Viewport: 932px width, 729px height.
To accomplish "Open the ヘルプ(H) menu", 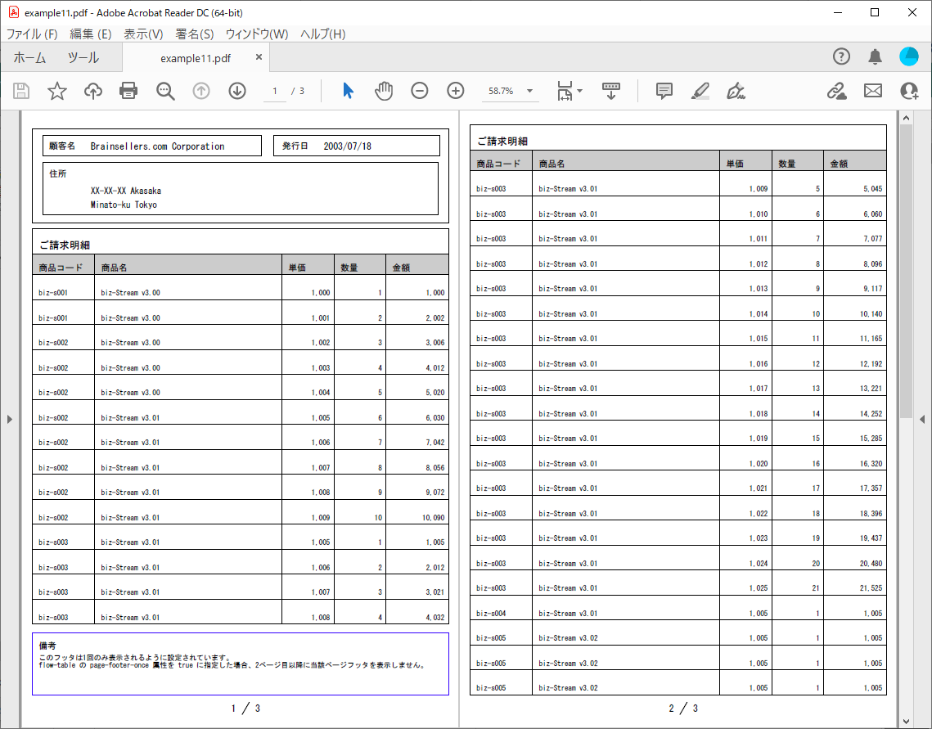I will point(322,34).
